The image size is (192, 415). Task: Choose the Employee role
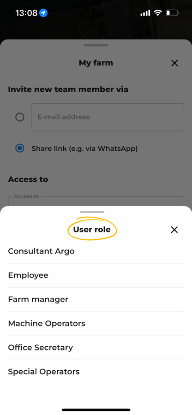click(96, 275)
